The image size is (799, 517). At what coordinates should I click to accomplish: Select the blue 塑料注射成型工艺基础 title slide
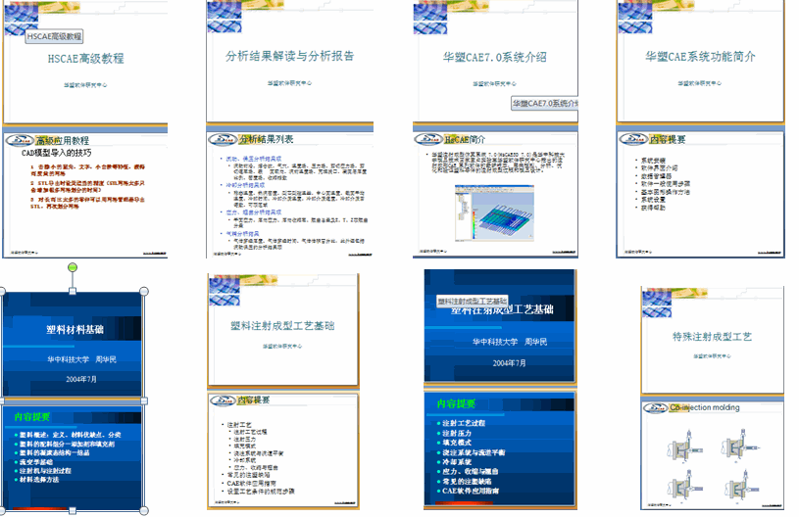coord(500,326)
